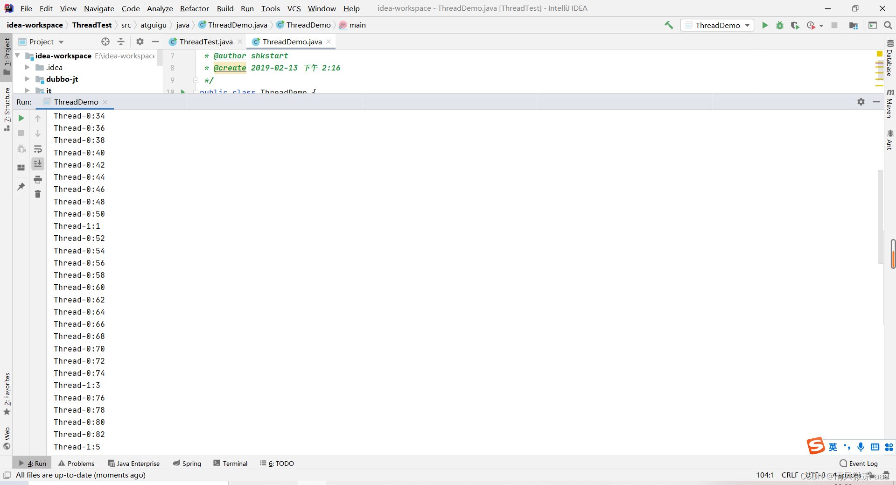Image resolution: width=896 pixels, height=485 pixels.
Task: Expand the .idea folder
Action: pos(27,67)
